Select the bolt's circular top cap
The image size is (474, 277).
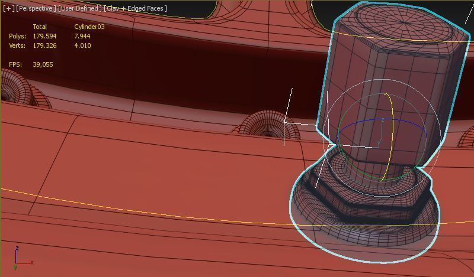pyautogui.click(x=405, y=23)
